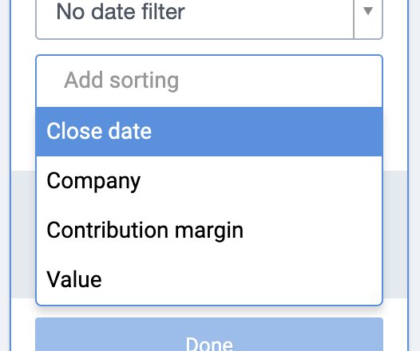This screenshot has height=351, width=420.
Task: Click the No date filter combo box
Action: [x=209, y=19]
